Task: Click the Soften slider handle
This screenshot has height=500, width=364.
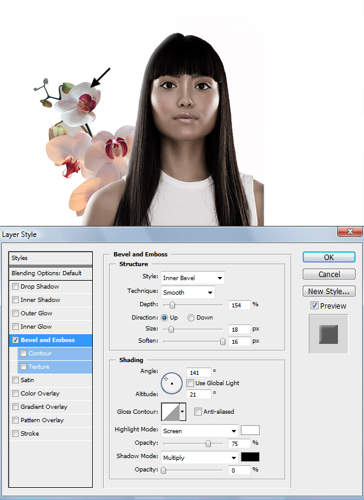Action: coord(223,341)
